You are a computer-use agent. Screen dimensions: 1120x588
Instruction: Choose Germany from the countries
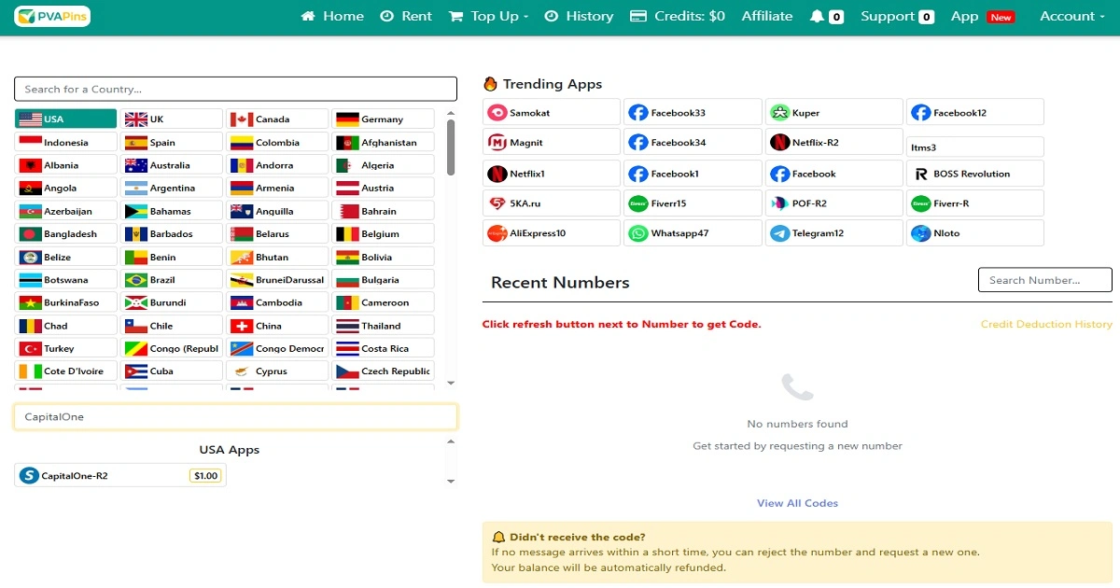[x=383, y=119]
